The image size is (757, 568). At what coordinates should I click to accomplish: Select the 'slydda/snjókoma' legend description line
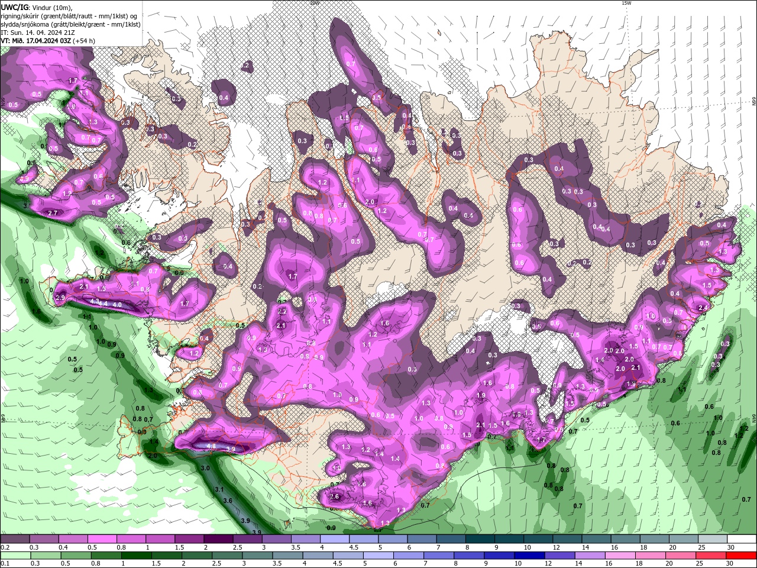[71, 24]
